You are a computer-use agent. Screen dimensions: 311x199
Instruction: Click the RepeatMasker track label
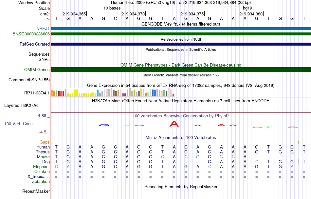point(36,191)
